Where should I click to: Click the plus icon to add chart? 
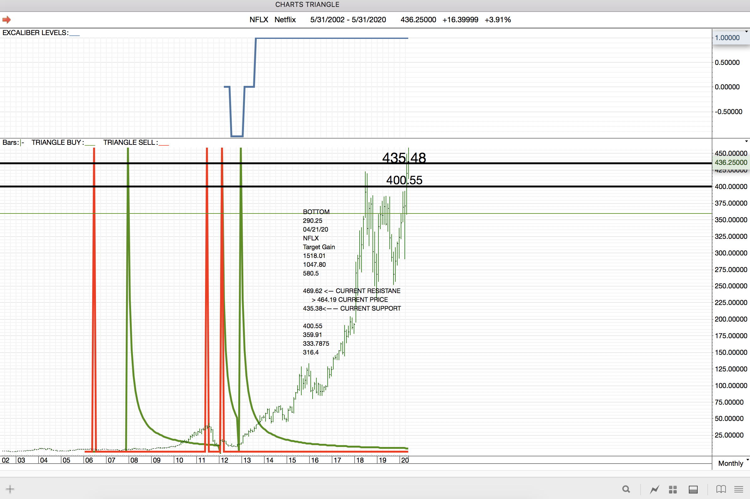coord(10,489)
